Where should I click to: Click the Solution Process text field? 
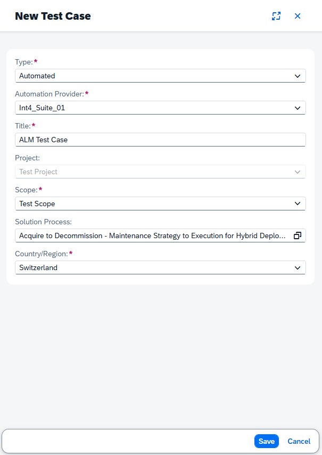pos(153,235)
